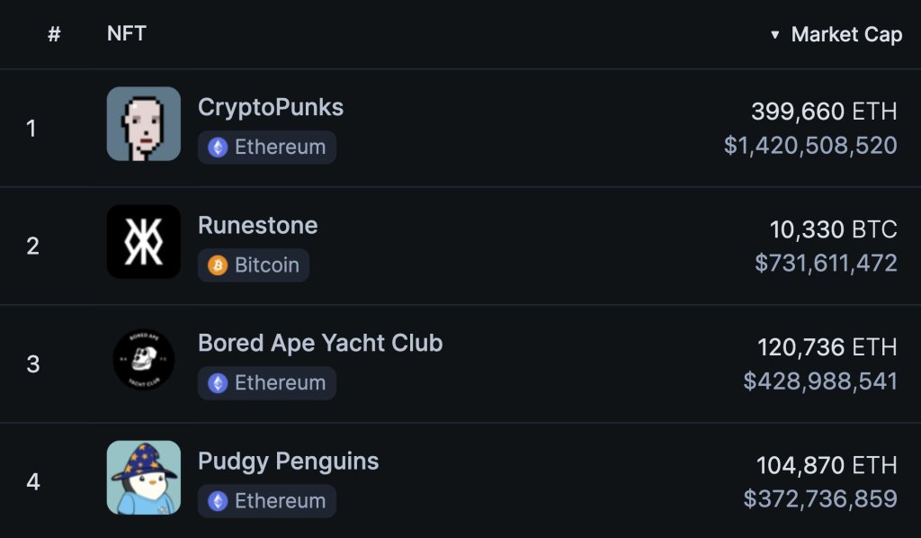Click the # rank column header
Image resolution: width=921 pixels, height=538 pixels.
click(x=54, y=35)
